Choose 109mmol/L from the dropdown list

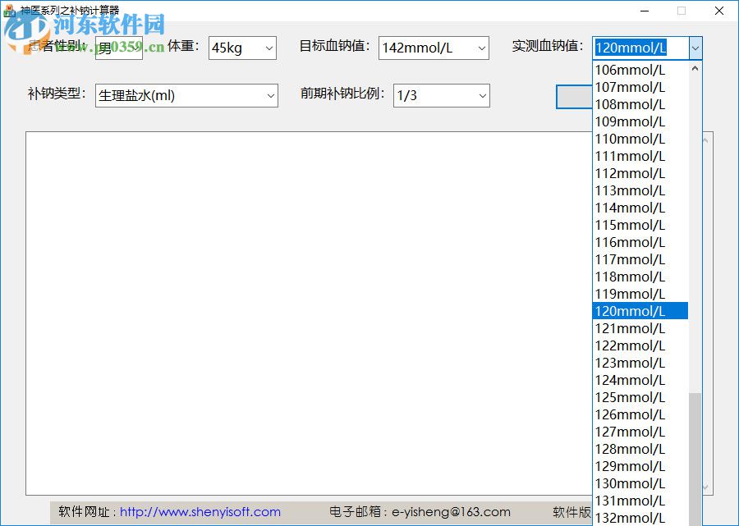pyautogui.click(x=640, y=121)
